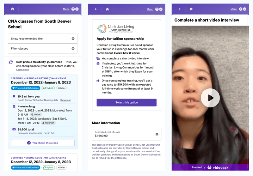Click 'Employer sponsorship · Pay in full' text
The image size is (253, 176).
[36, 133]
